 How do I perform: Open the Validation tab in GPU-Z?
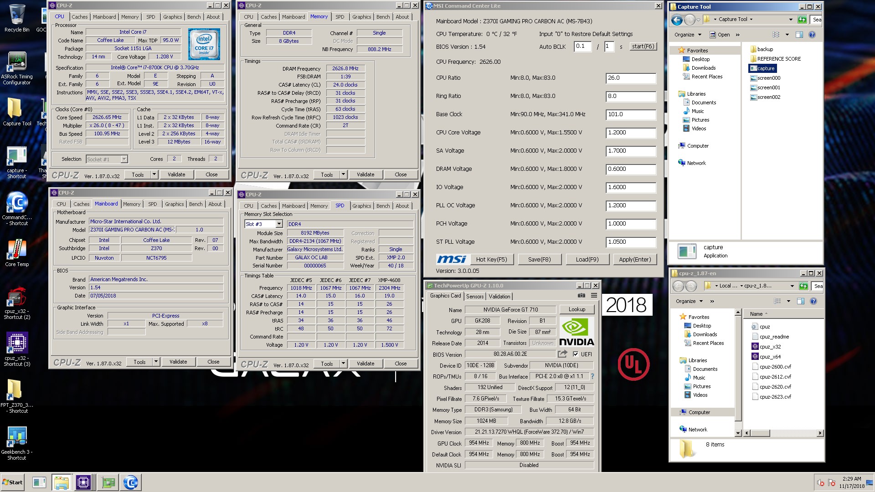(499, 296)
